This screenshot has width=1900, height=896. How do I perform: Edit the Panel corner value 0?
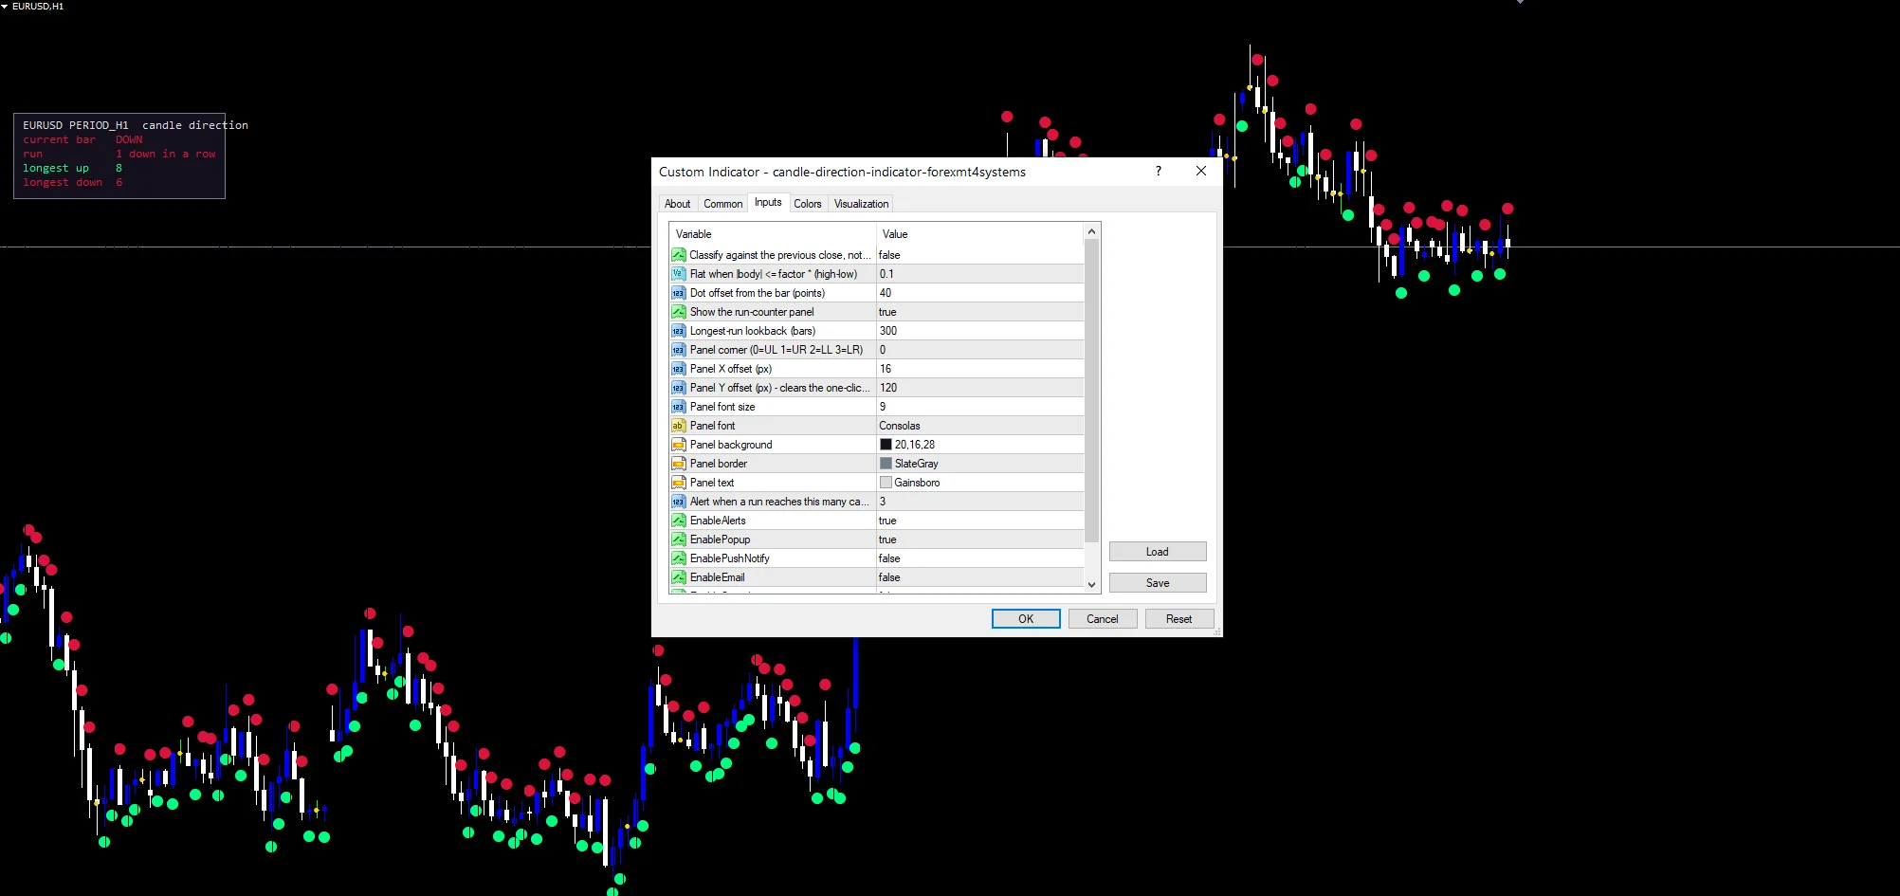[x=979, y=350]
